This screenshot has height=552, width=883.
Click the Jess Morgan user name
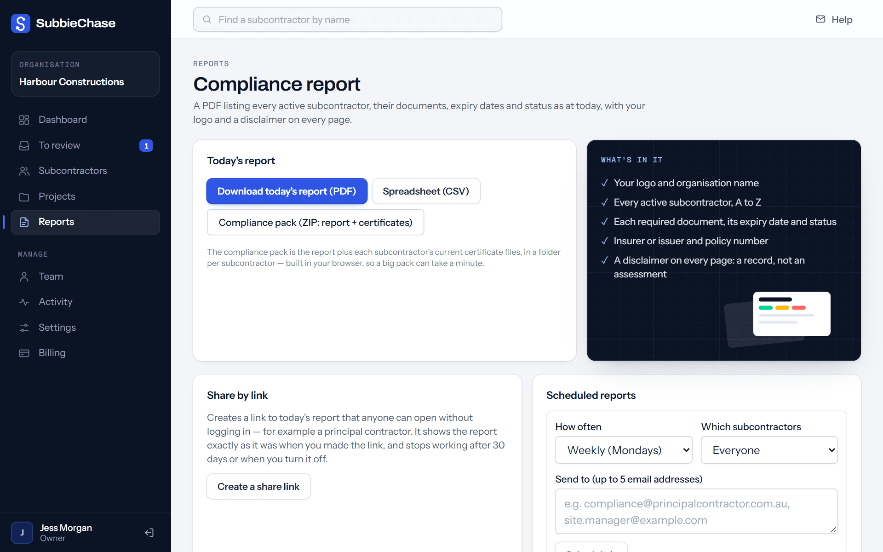66,528
